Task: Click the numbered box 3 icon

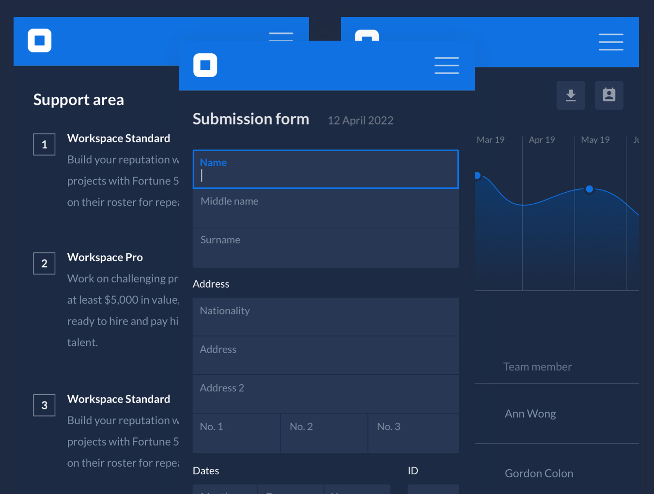Action: [44, 405]
